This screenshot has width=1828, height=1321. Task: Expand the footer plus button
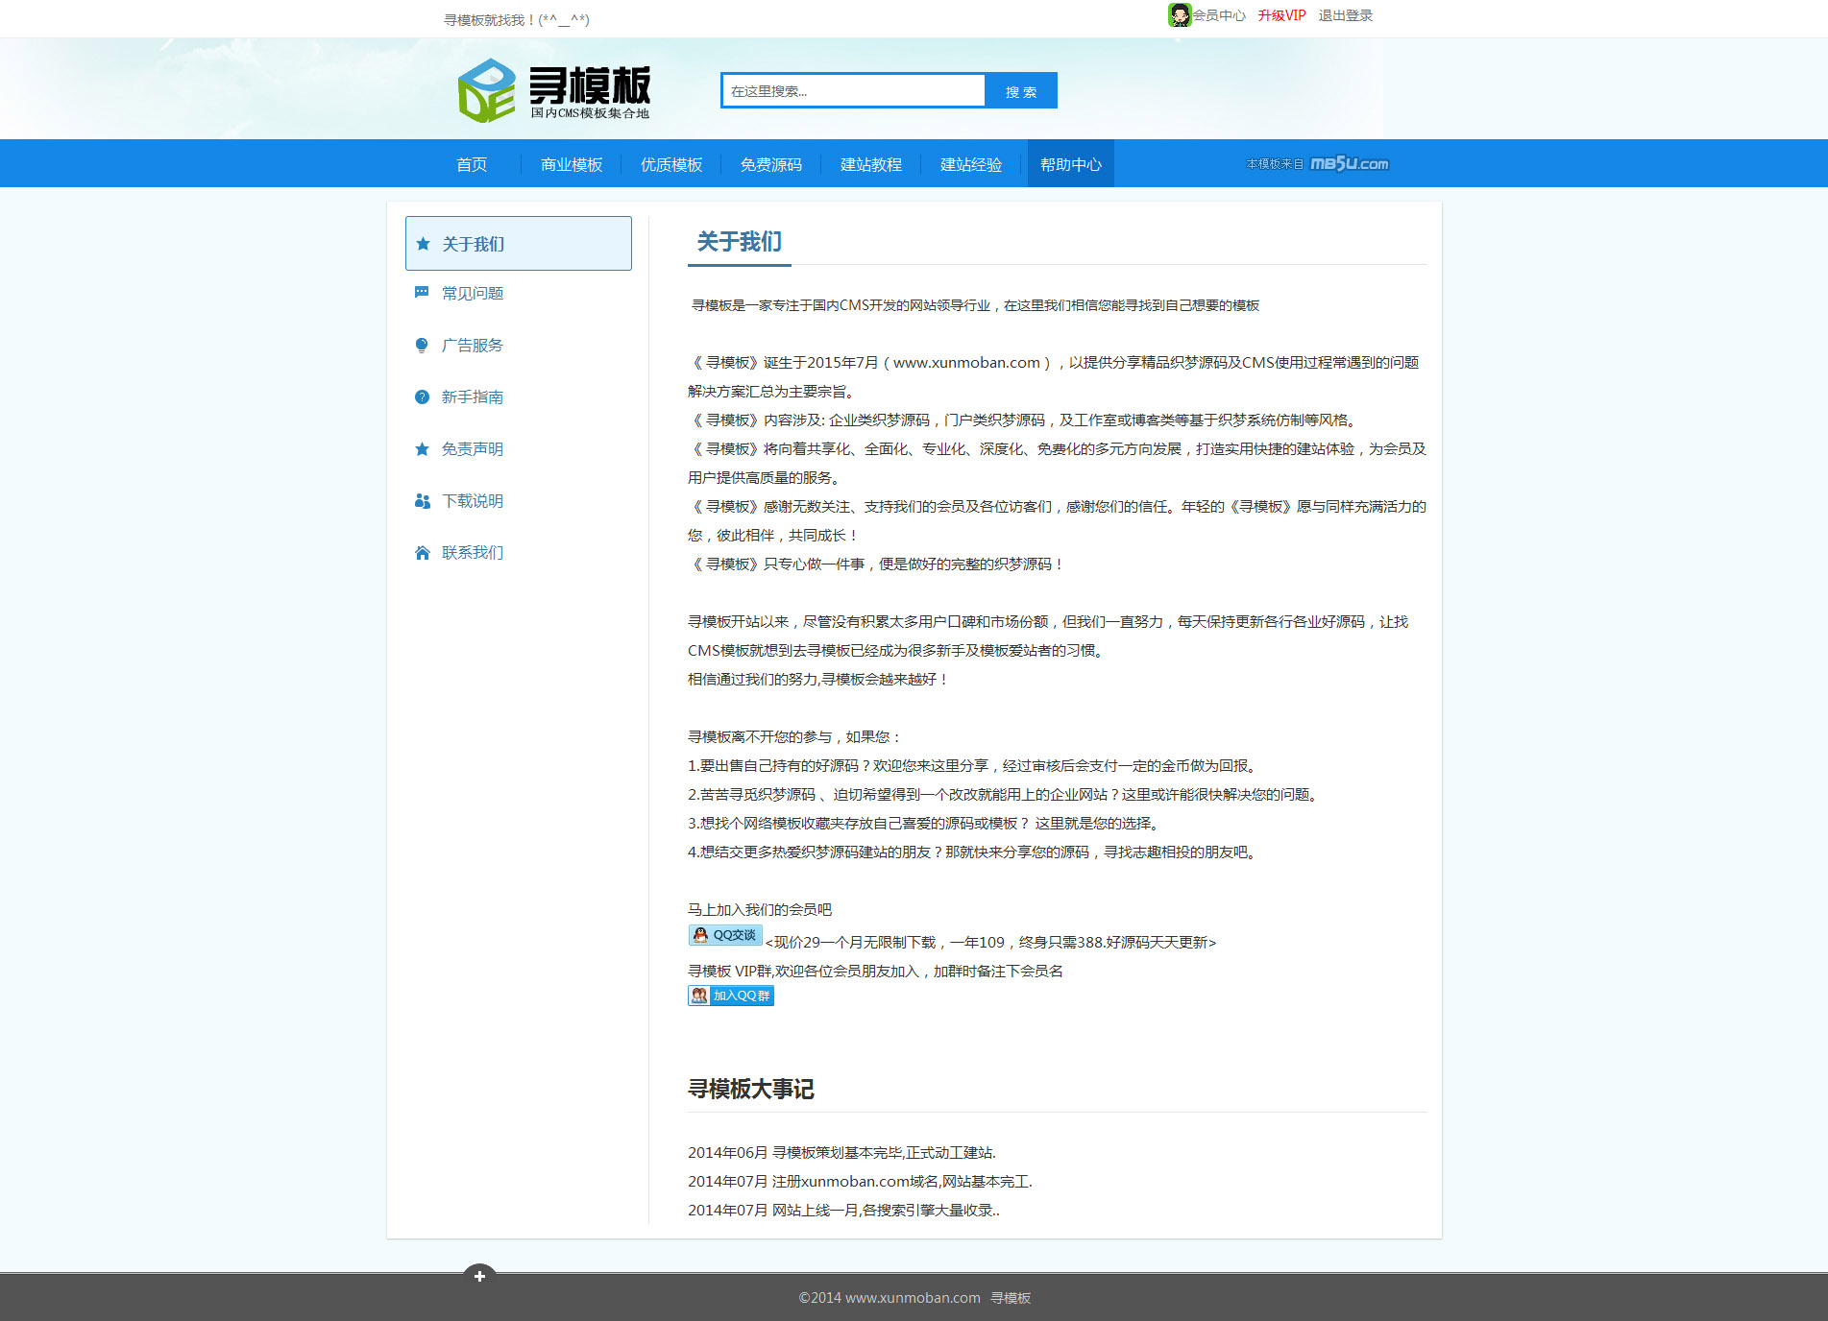[x=479, y=1276]
